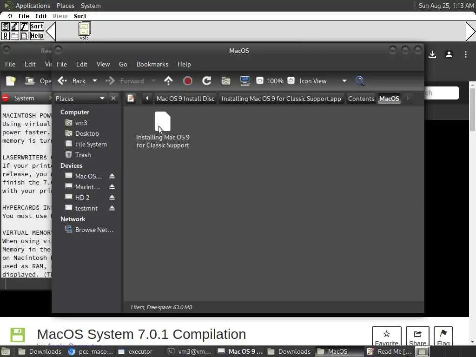
Task: Click the emulator Sort button
Action: (37, 26)
